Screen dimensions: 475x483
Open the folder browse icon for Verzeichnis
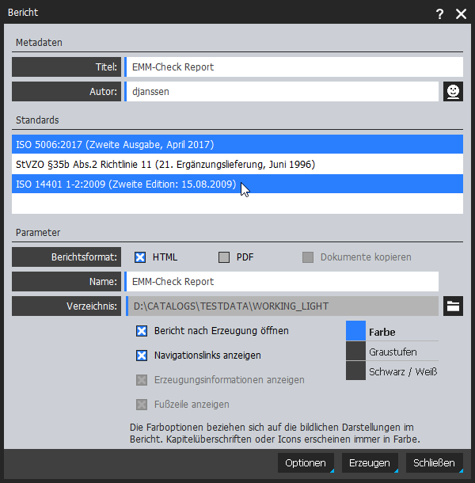453,306
